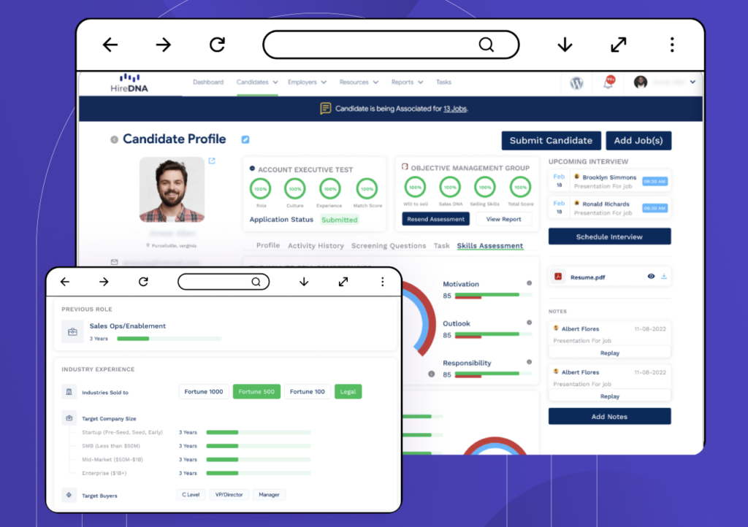The height and width of the screenshot is (527, 748).
Task: Click Resend Assessment button
Action: (435, 219)
